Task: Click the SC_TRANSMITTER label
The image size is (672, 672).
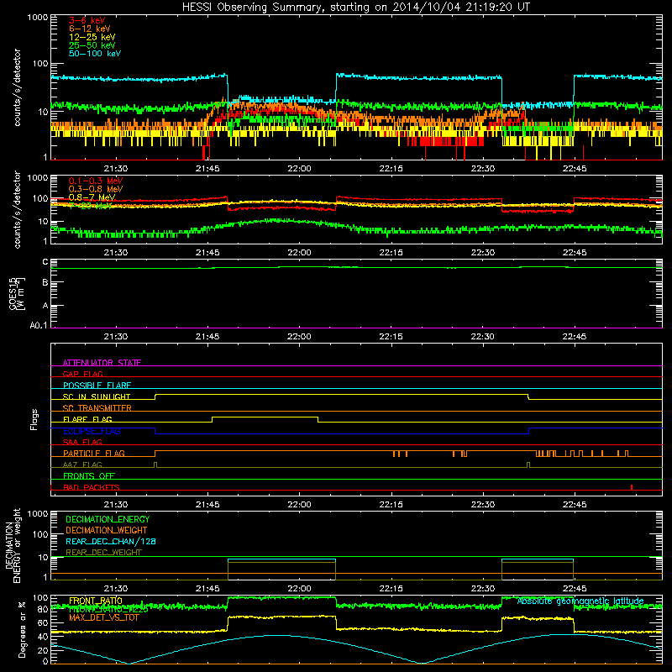Action: 97,408
